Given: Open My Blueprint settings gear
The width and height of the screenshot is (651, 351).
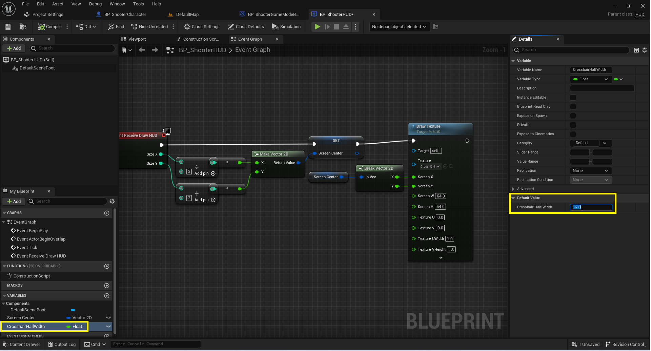Looking at the screenshot, I should tap(112, 202).
